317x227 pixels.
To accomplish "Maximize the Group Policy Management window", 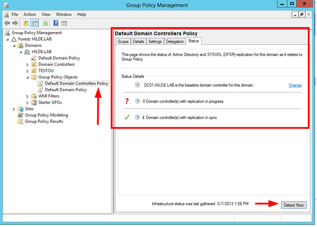I will coord(292,4).
